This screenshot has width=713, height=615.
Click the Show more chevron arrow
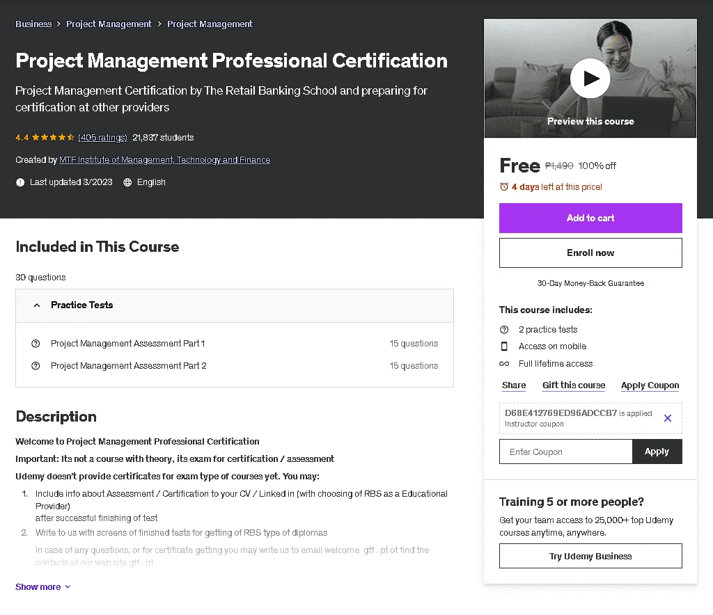68,587
